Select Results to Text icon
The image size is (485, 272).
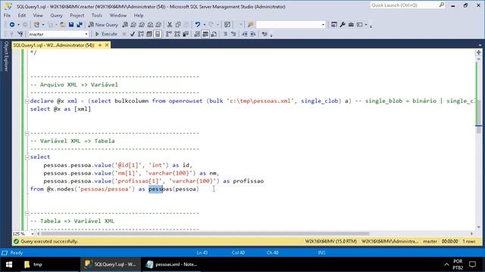tap(197, 34)
